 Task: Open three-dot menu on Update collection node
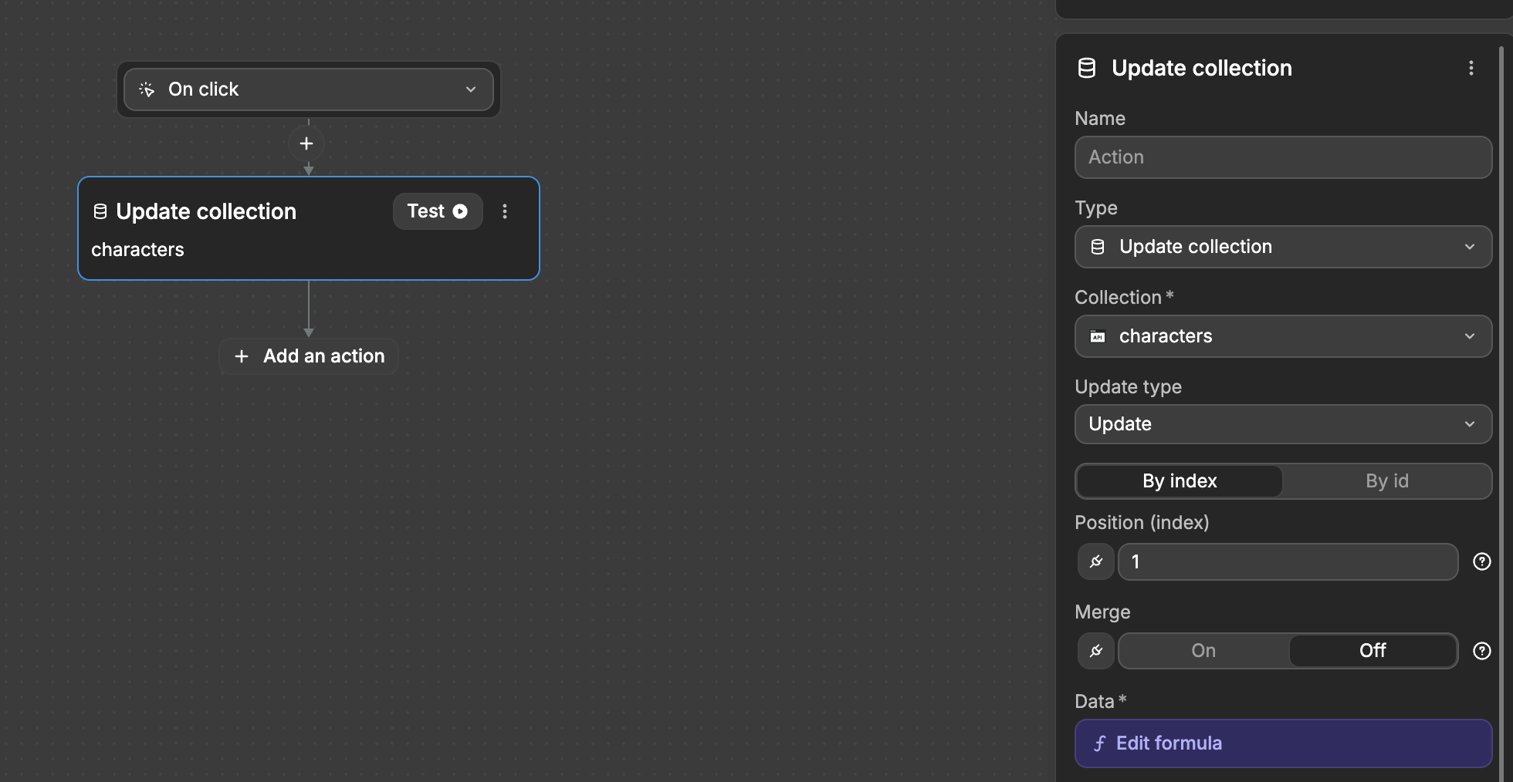tap(505, 211)
